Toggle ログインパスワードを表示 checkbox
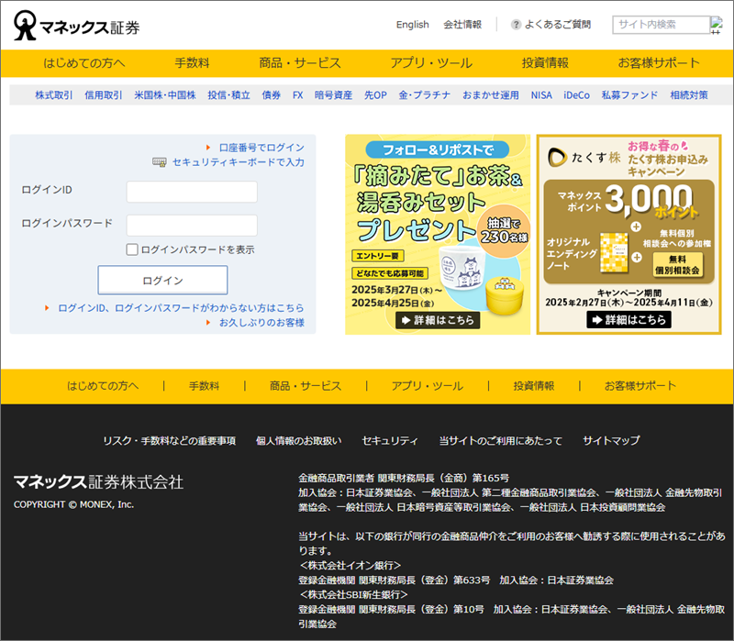This screenshot has height=641, width=734. (132, 249)
